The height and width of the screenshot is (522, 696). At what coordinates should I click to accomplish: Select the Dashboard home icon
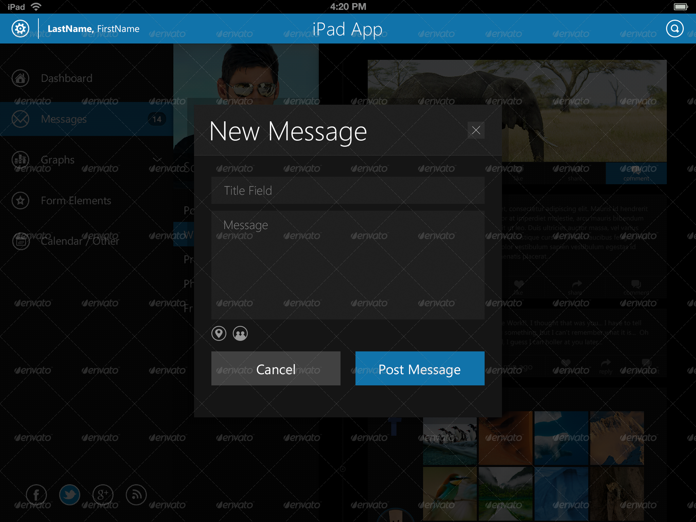pos(20,78)
